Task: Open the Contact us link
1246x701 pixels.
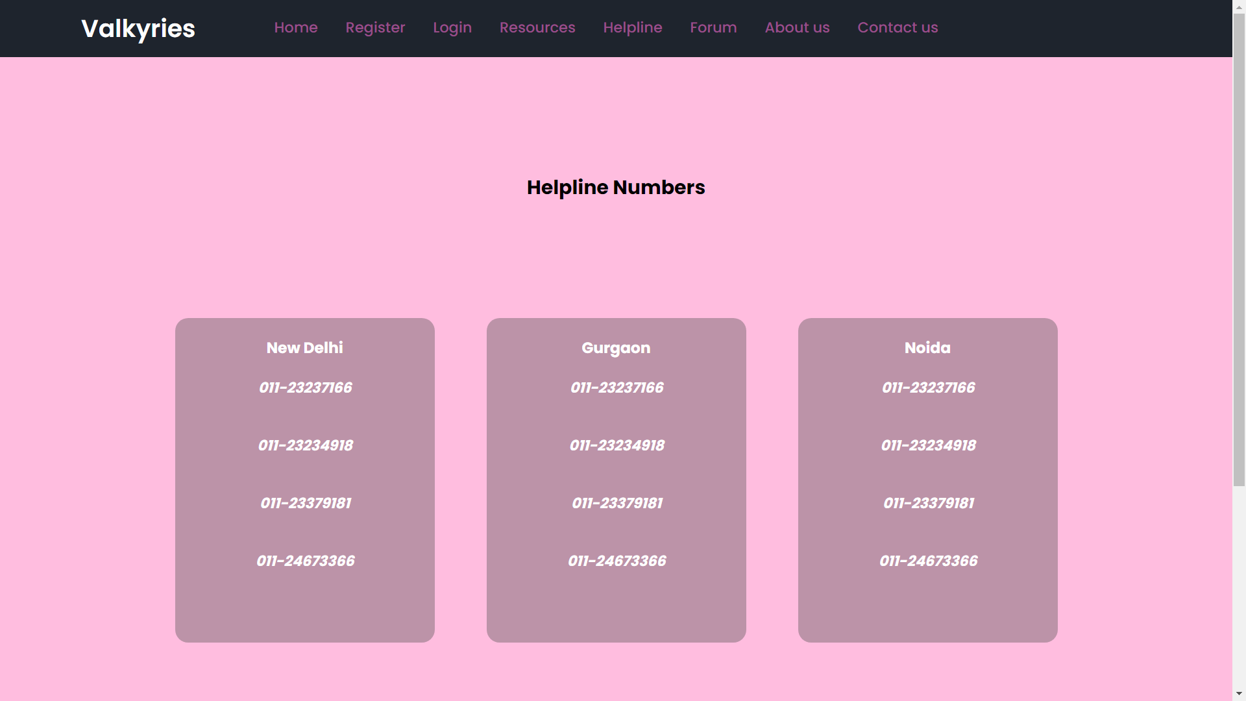Action: [898, 27]
